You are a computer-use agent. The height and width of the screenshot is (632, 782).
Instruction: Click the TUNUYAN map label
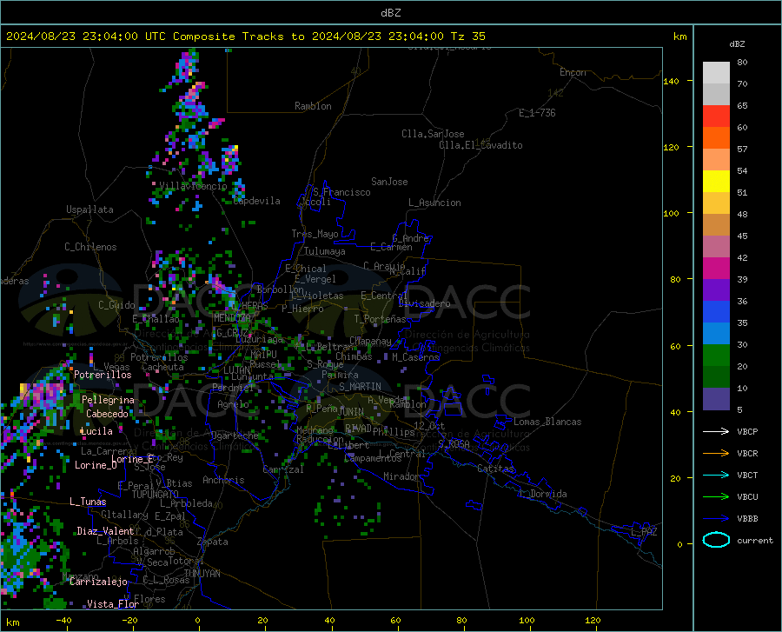(x=202, y=574)
